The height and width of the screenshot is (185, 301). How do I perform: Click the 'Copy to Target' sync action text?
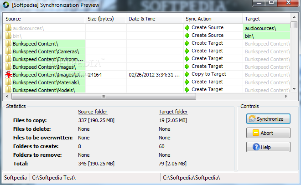209,74
